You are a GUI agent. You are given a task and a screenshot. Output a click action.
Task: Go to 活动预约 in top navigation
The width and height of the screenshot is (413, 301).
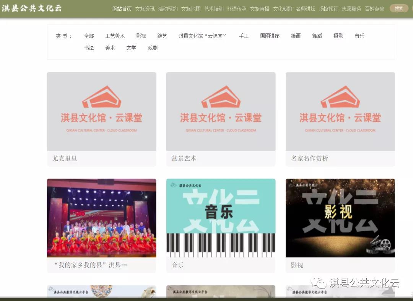168,9
